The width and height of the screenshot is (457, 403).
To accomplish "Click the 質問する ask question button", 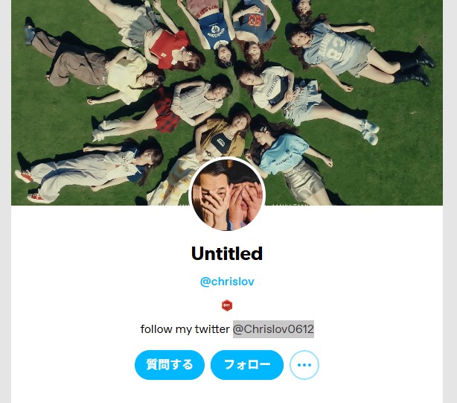I will coord(170,365).
